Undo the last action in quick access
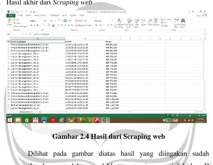 point(16,12)
